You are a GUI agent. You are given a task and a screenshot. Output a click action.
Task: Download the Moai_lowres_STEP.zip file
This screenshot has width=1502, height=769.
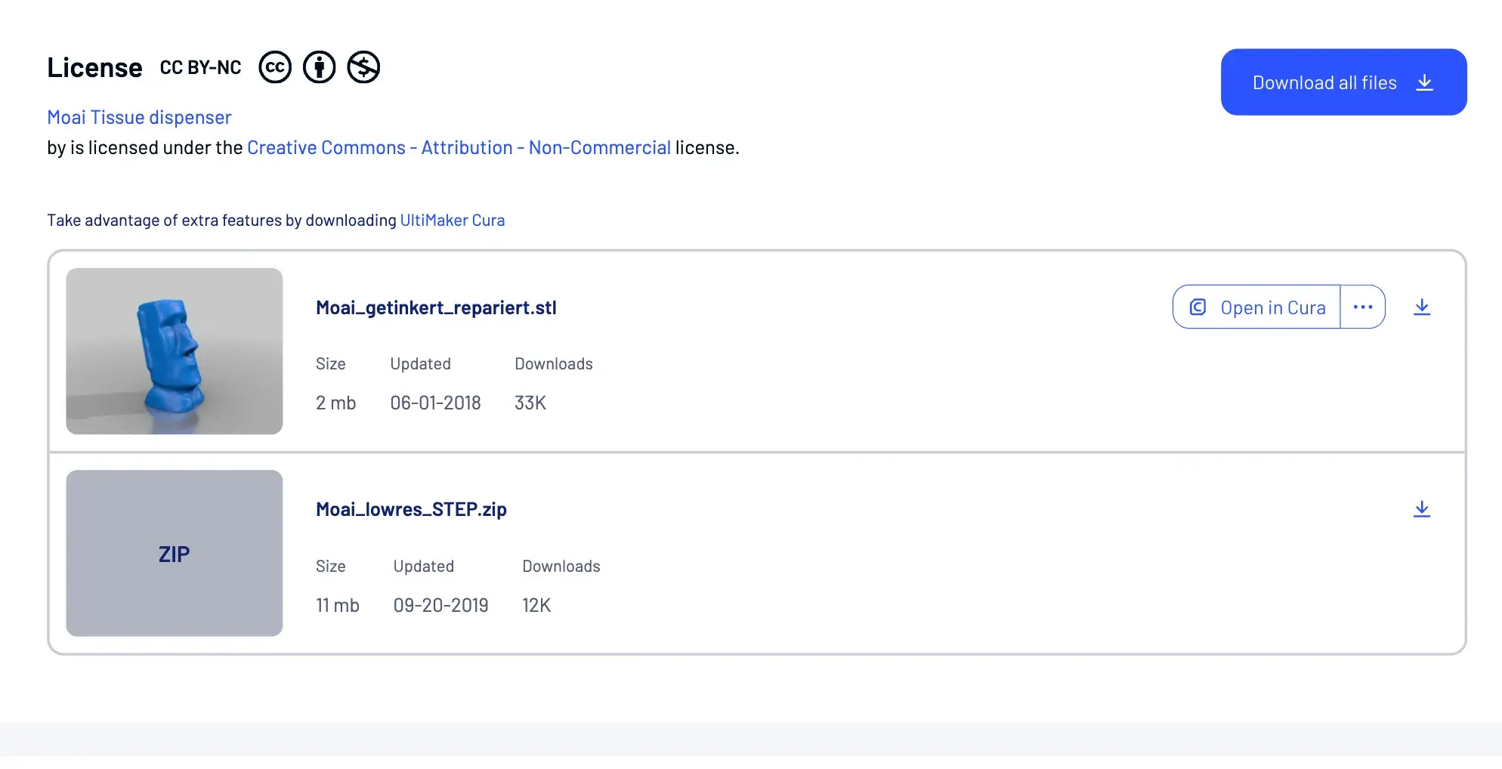(x=1422, y=509)
